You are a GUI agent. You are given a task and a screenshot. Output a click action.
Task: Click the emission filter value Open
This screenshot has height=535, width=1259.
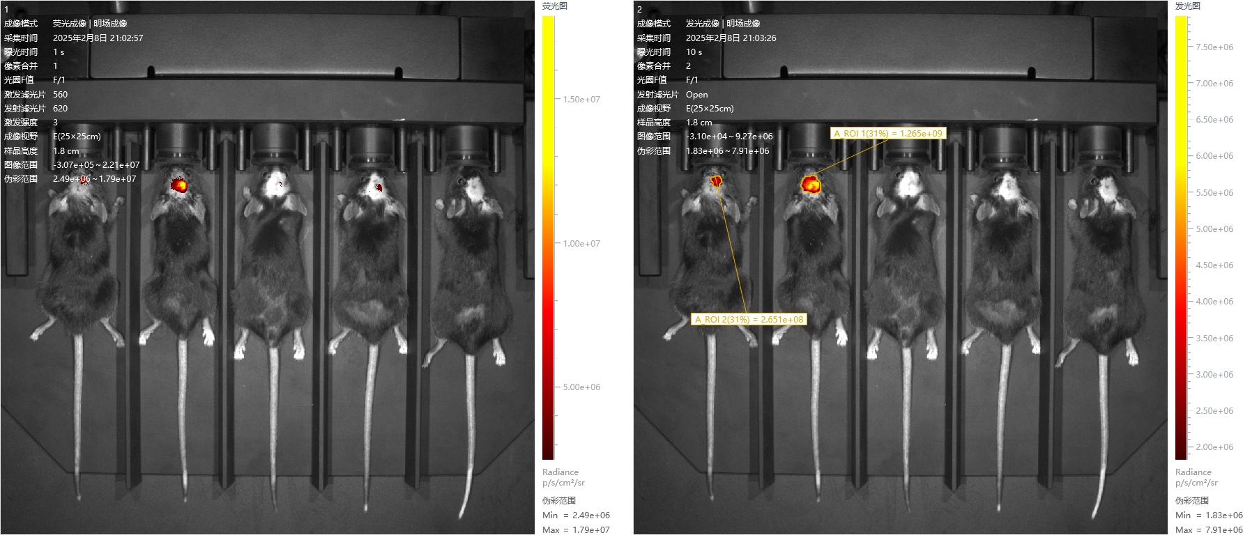pos(696,95)
